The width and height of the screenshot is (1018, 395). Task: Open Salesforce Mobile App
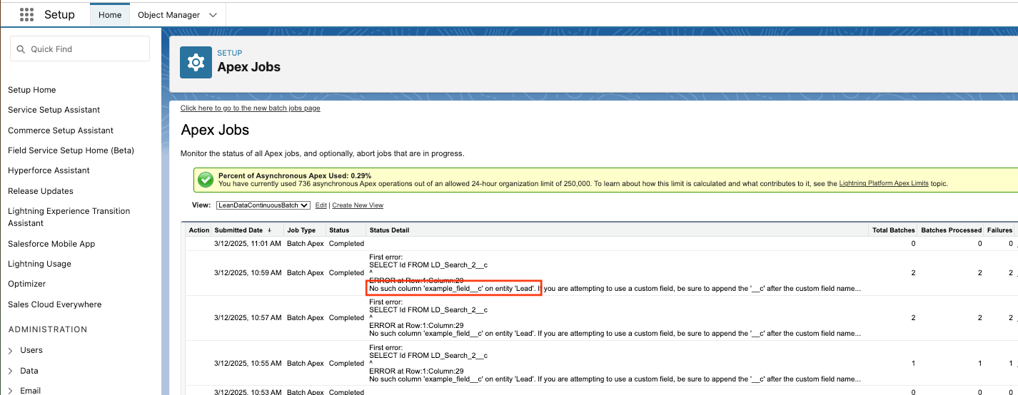(x=51, y=244)
